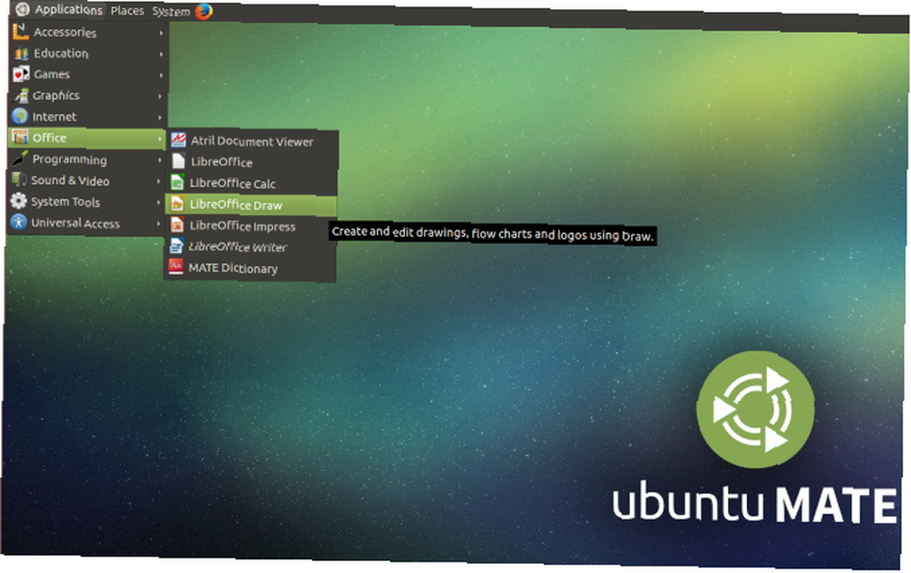Click the Graphics category icon
The width and height of the screenshot is (911, 573).
point(21,96)
